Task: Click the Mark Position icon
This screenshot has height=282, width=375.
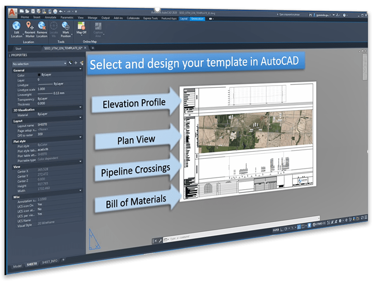Action: pyautogui.click(x=66, y=25)
